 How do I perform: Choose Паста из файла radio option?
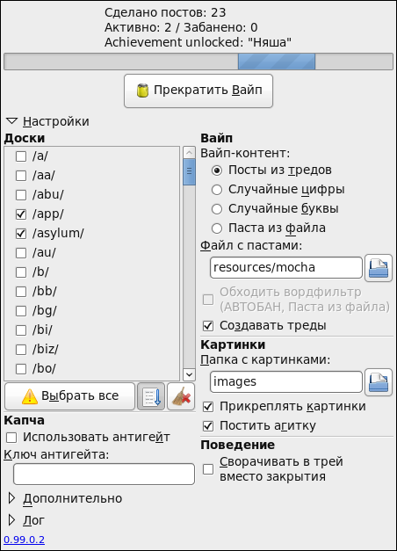coord(217,228)
